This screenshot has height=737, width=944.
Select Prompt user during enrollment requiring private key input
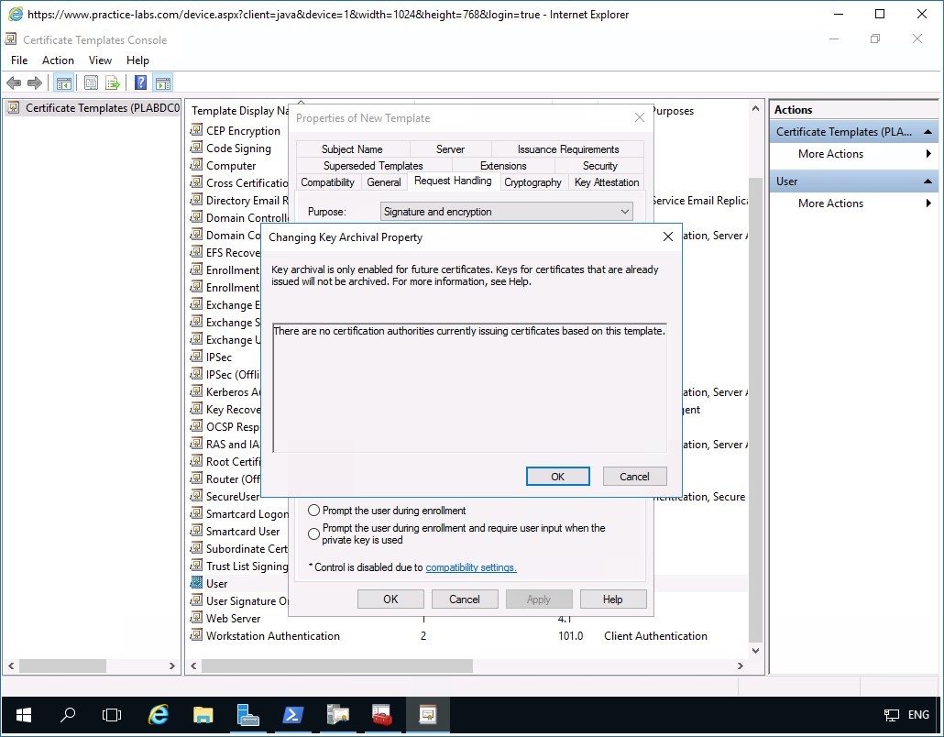pyautogui.click(x=313, y=533)
